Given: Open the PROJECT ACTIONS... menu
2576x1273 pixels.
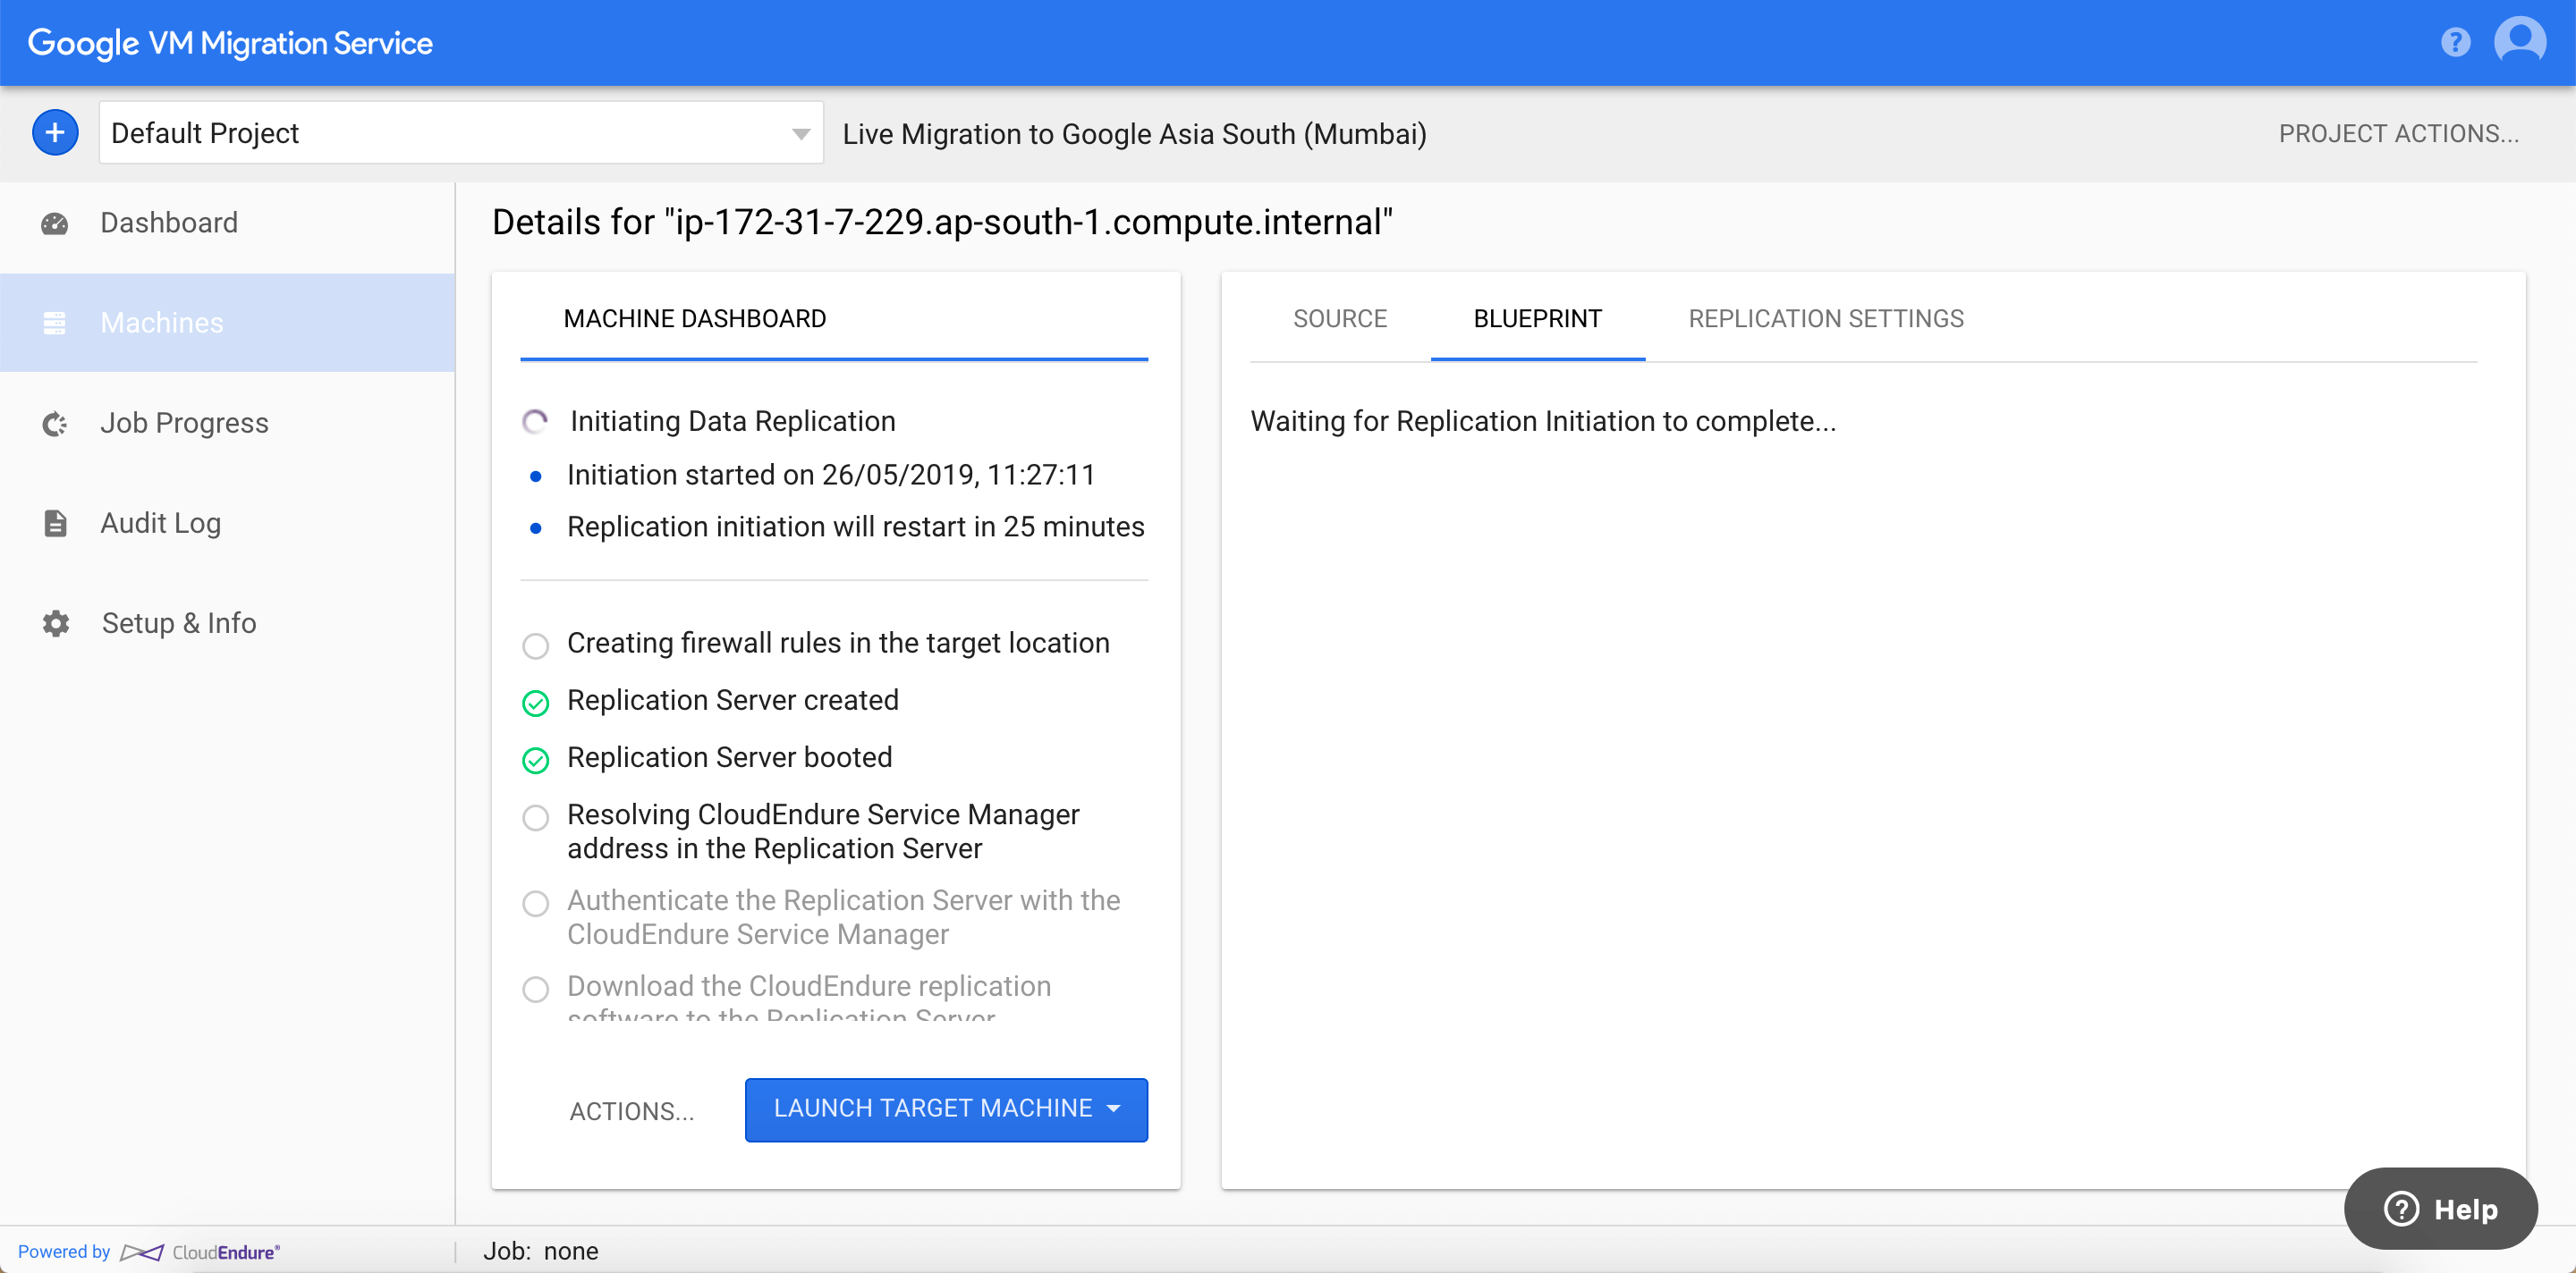Looking at the screenshot, I should click(2398, 134).
